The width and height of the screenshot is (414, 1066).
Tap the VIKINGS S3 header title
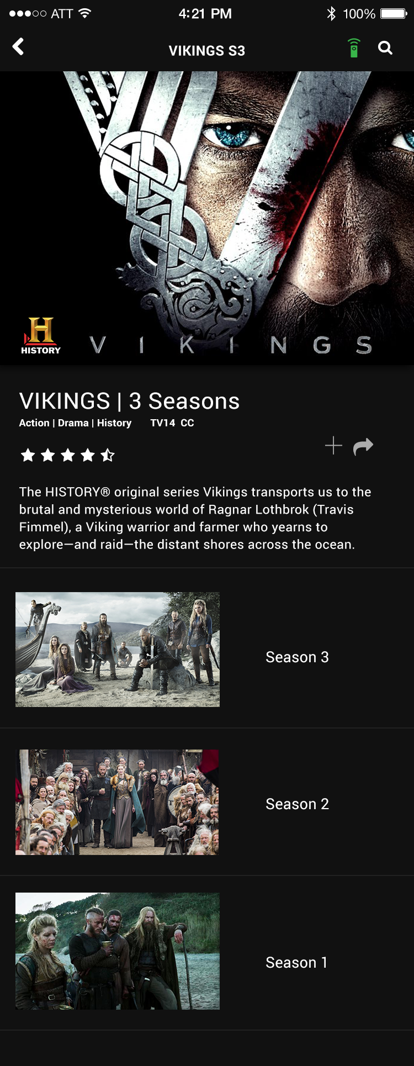(207, 51)
